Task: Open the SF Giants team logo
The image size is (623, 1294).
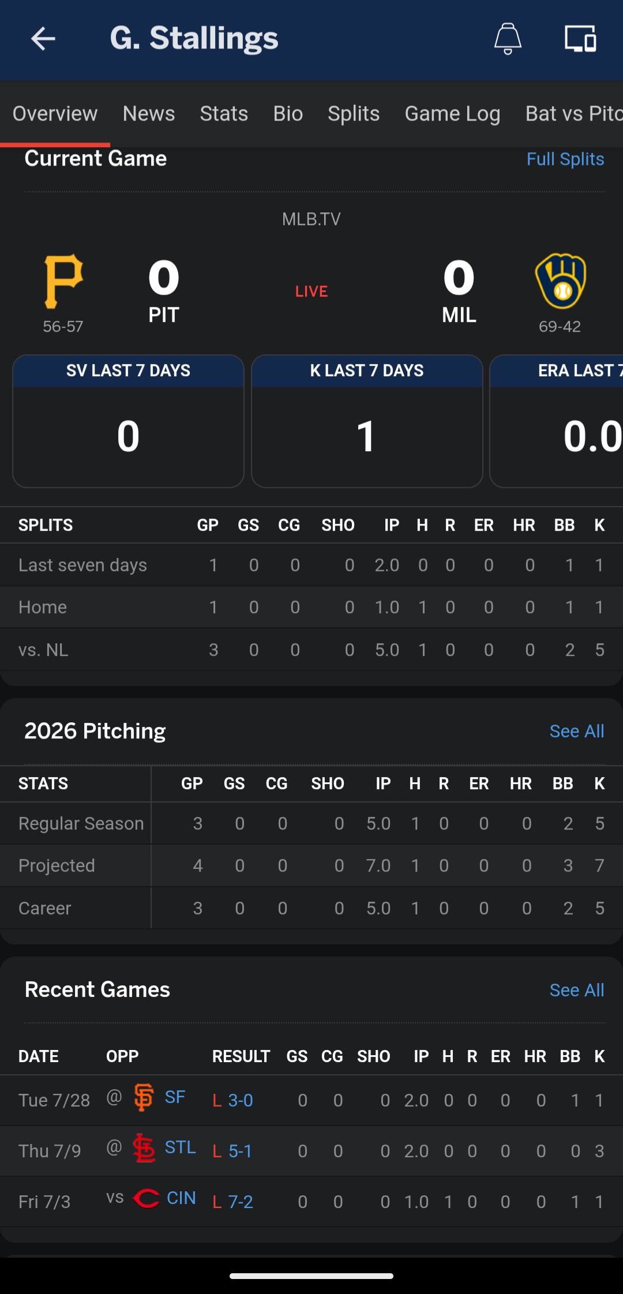Action: coord(144,1097)
